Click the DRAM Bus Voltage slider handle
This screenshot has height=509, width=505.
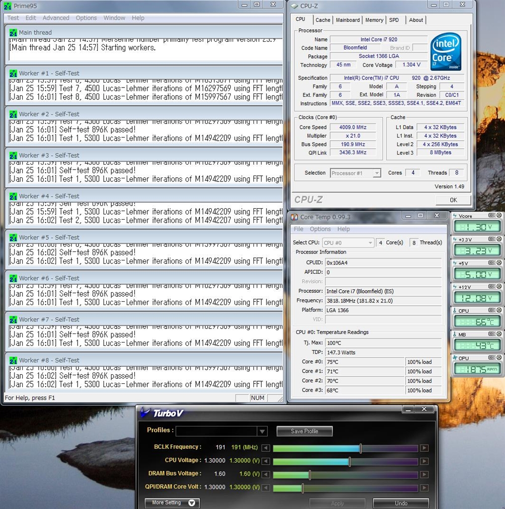point(310,475)
